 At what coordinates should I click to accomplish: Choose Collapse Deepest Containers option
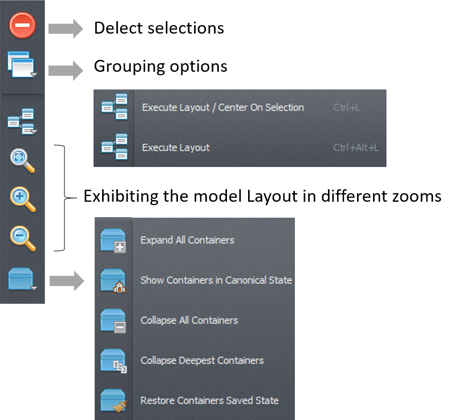[x=202, y=361]
